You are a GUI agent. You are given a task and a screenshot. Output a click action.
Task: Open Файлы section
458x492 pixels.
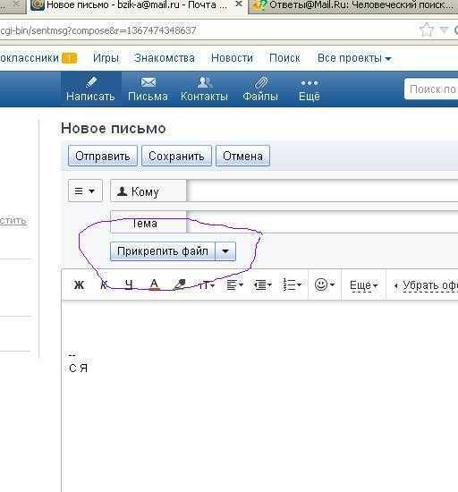point(260,89)
